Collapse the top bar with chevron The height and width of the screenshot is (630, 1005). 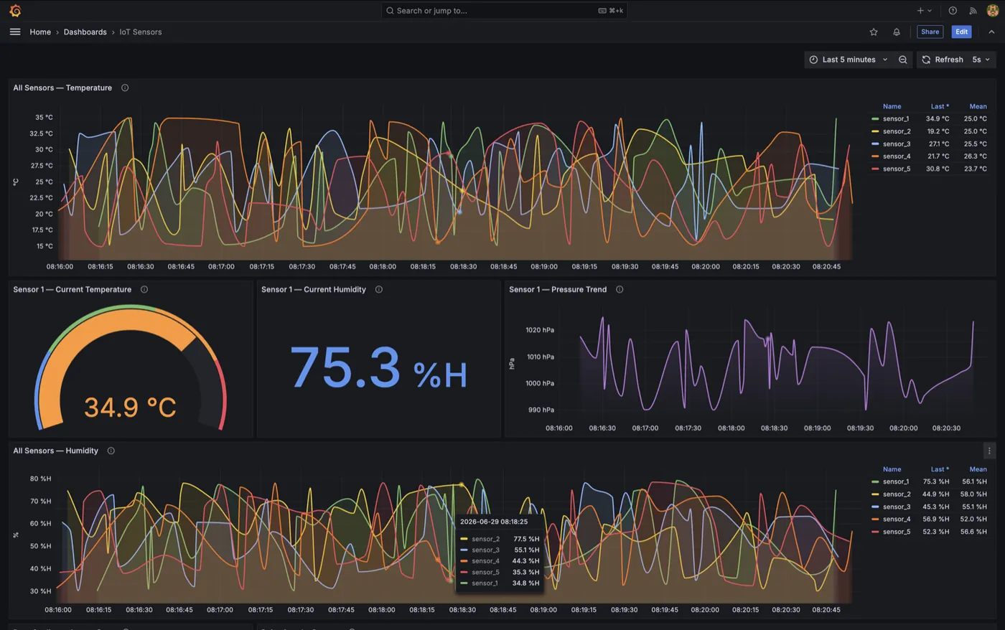coord(991,32)
